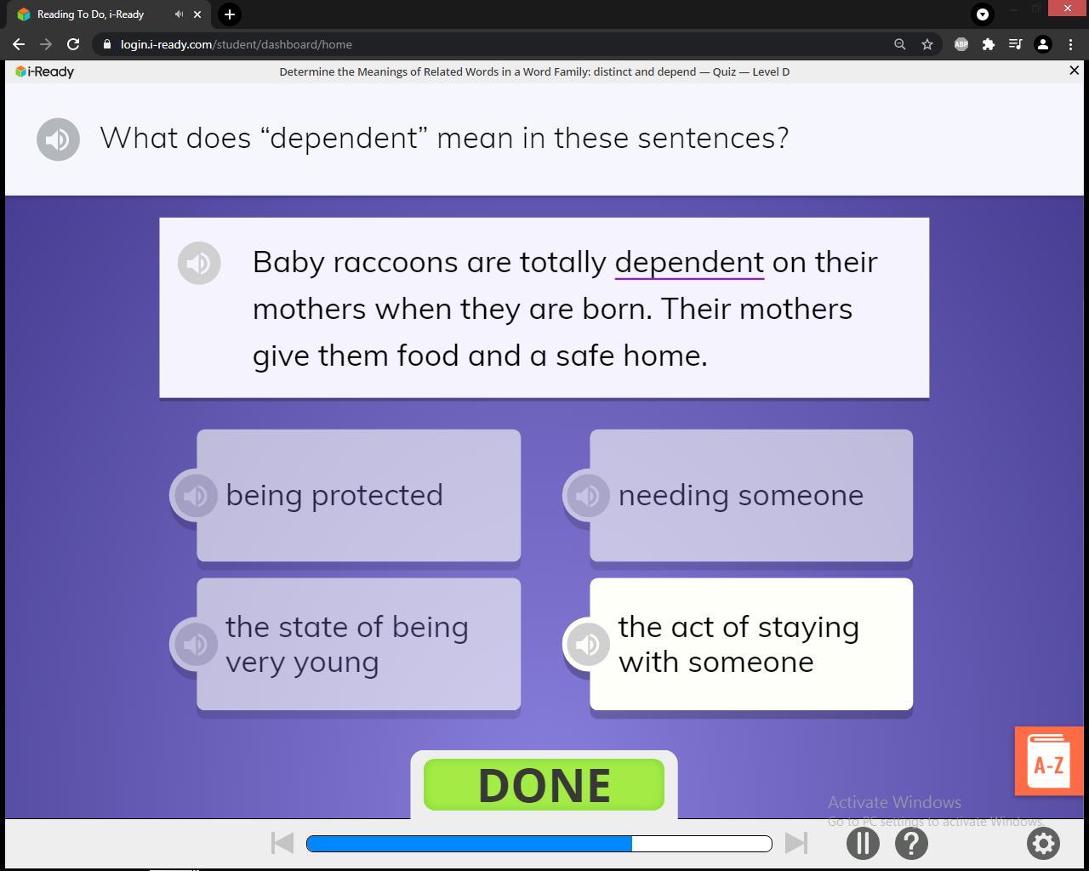Open the A-Z glossary book
1089x871 pixels.
tap(1049, 761)
